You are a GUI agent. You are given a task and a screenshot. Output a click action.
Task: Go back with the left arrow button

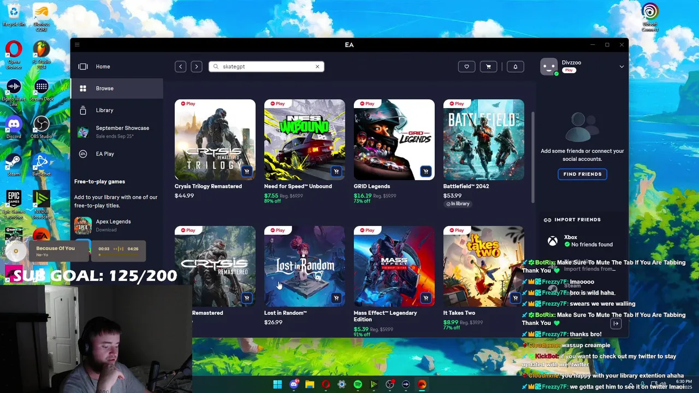tap(181, 67)
